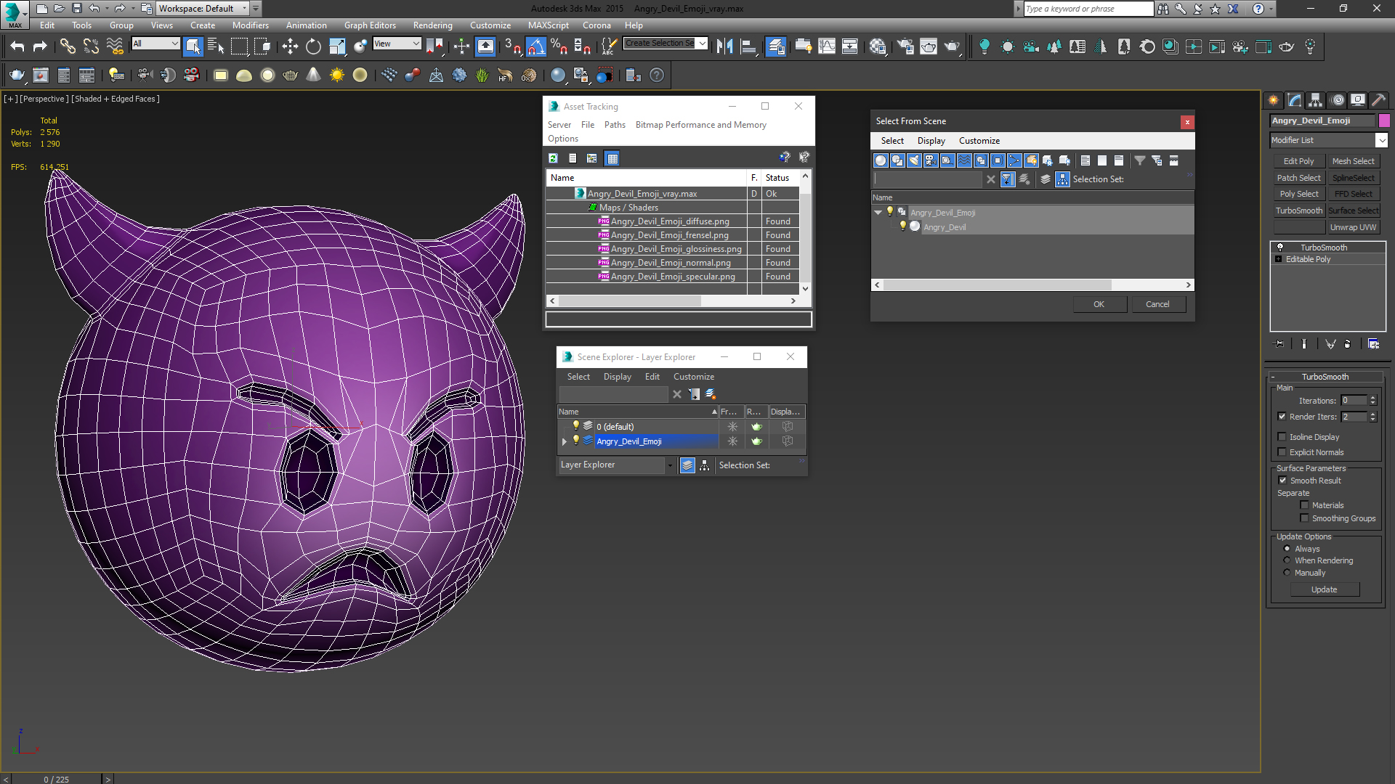This screenshot has height=784, width=1395.
Task: Expand the Angry_Devil_Emoji layer in Layer Explorer
Action: click(564, 441)
